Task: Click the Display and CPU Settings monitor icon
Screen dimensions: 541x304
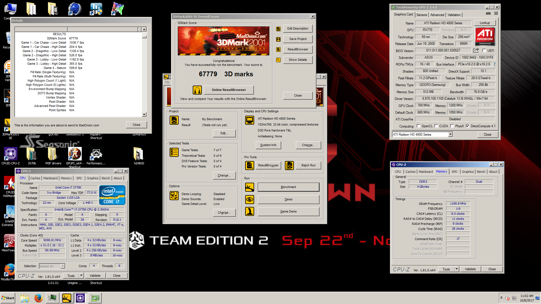Action: click(250, 120)
